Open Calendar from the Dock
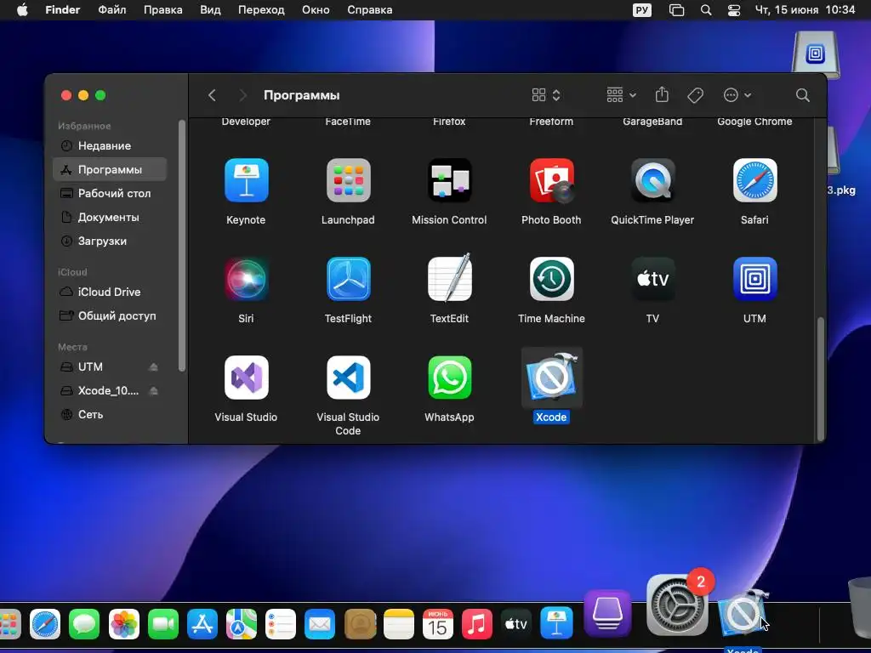Image resolution: width=871 pixels, height=653 pixels. tap(438, 624)
